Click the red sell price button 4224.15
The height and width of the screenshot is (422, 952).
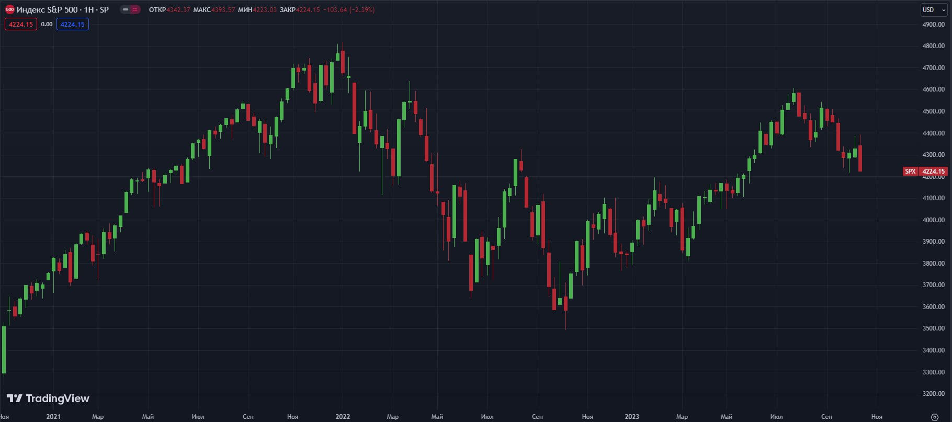pos(21,24)
